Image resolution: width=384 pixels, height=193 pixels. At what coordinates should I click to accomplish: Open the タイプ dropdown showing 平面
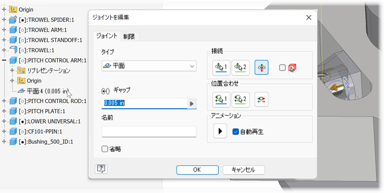click(149, 66)
